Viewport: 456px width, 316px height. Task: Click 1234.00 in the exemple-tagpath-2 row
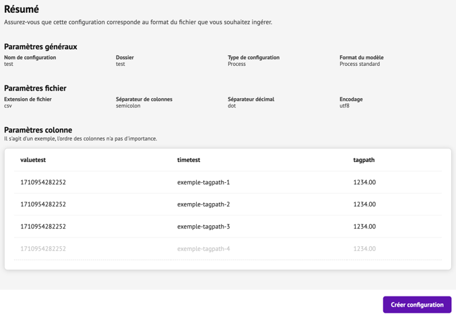tap(364, 204)
